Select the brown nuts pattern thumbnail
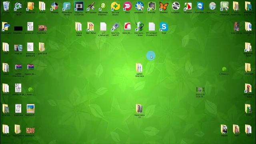This screenshot has width=256, height=144. pyautogui.click(x=30, y=130)
